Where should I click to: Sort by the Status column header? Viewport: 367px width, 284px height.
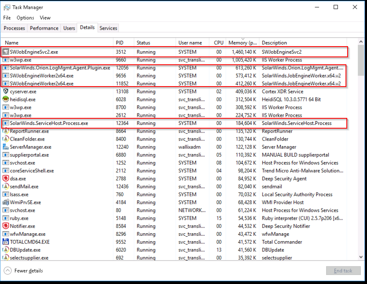click(155, 43)
